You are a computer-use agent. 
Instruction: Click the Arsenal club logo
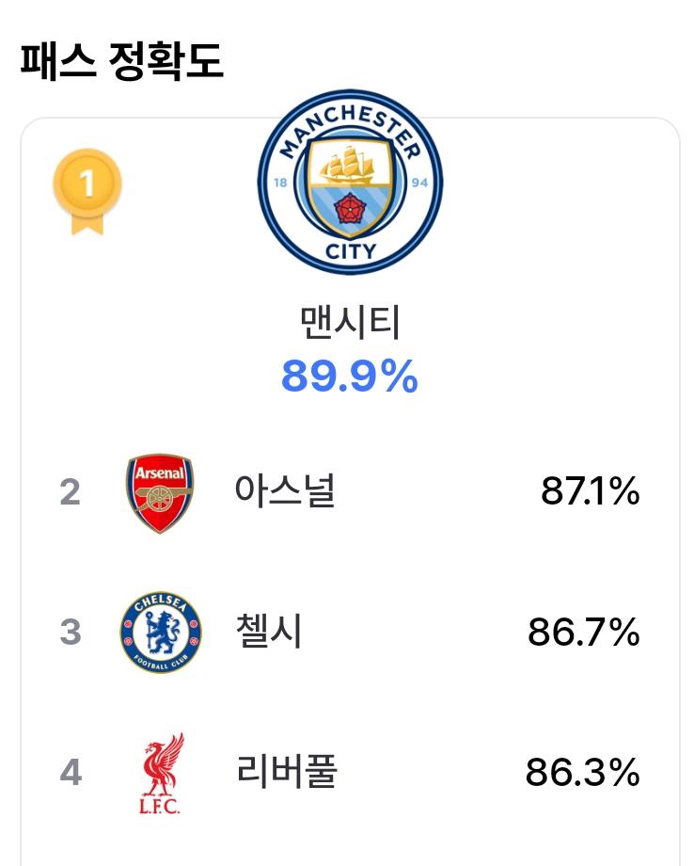tap(160, 493)
